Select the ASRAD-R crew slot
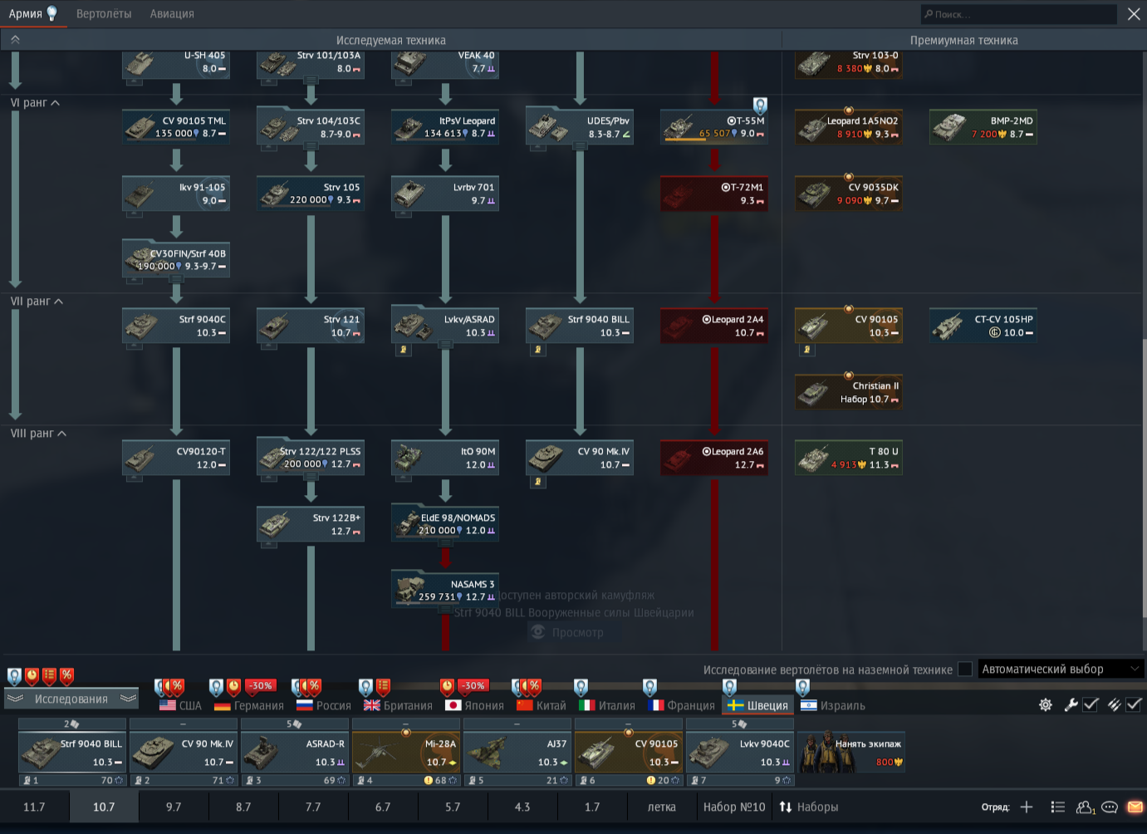 295,752
